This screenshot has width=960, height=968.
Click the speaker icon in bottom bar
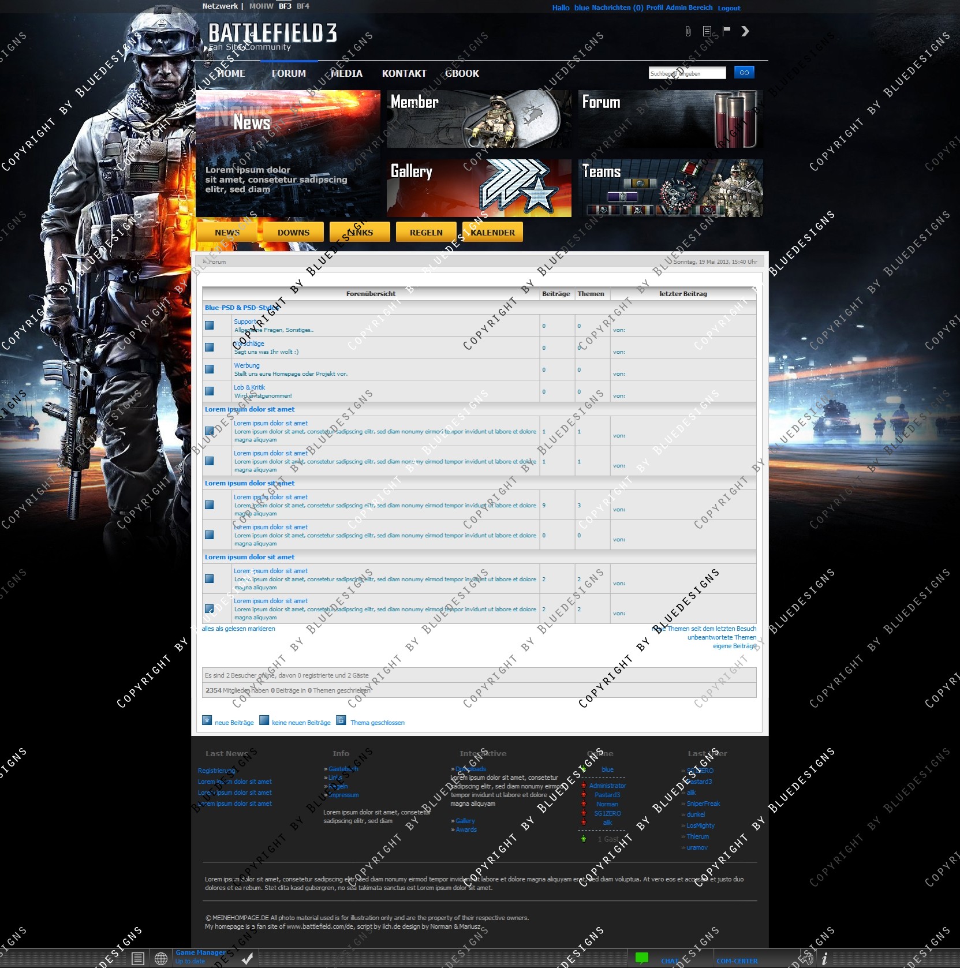[808, 959]
